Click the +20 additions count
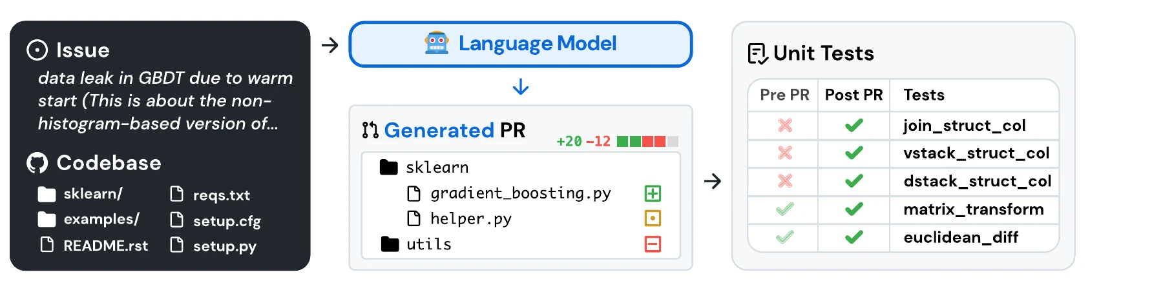 (x=569, y=141)
